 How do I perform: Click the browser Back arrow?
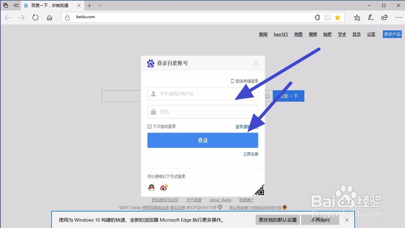[x=8, y=17]
